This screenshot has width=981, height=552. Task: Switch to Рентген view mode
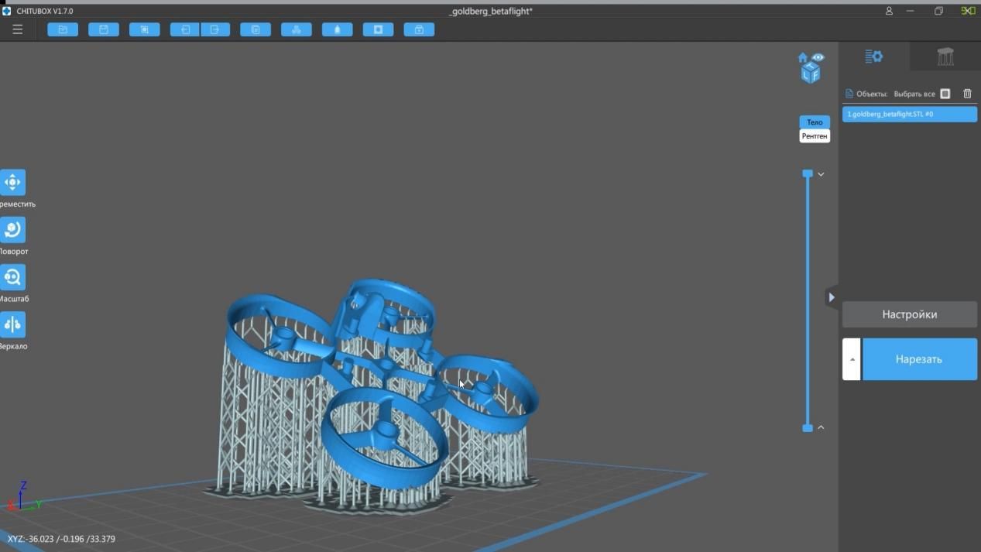click(815, 136)
